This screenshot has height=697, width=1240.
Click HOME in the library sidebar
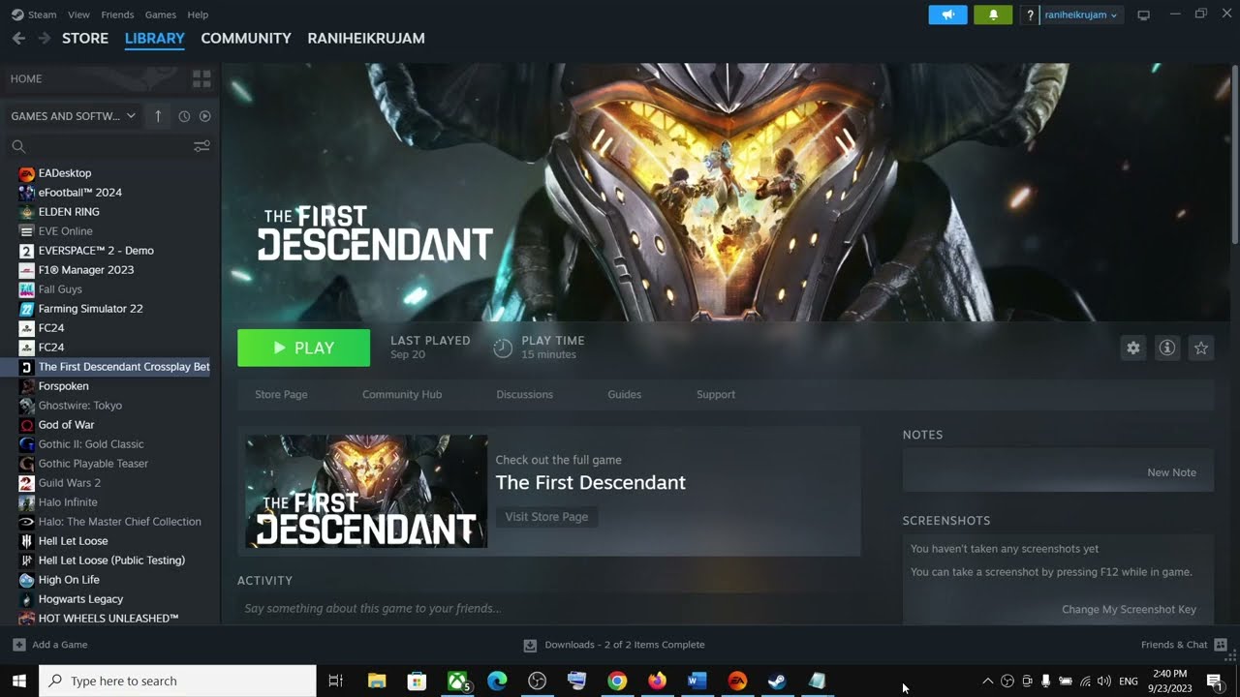[x=26, y=78]
